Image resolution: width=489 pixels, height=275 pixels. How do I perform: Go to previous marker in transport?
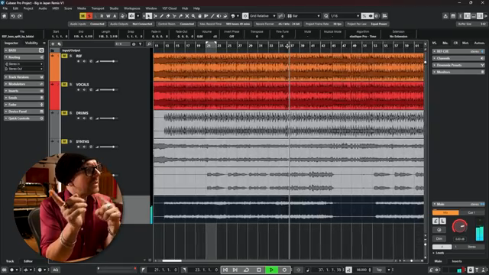(x=225, y=270)
